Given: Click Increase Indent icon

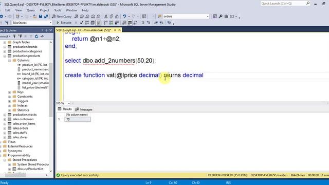Looking at the screenshot, I should [161, 23].
